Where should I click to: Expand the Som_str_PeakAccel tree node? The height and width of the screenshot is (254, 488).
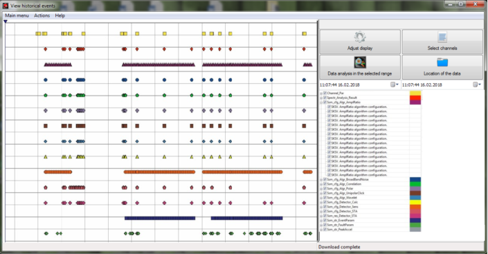coord(321,229)
